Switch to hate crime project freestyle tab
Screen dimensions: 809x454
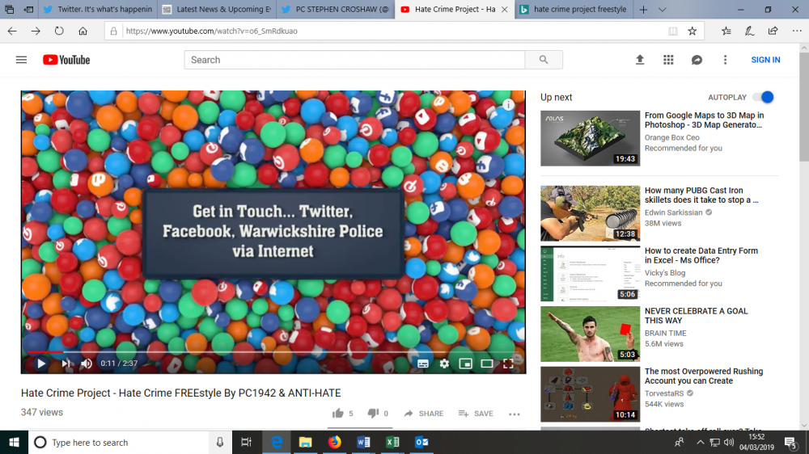(x=574, y=9)
